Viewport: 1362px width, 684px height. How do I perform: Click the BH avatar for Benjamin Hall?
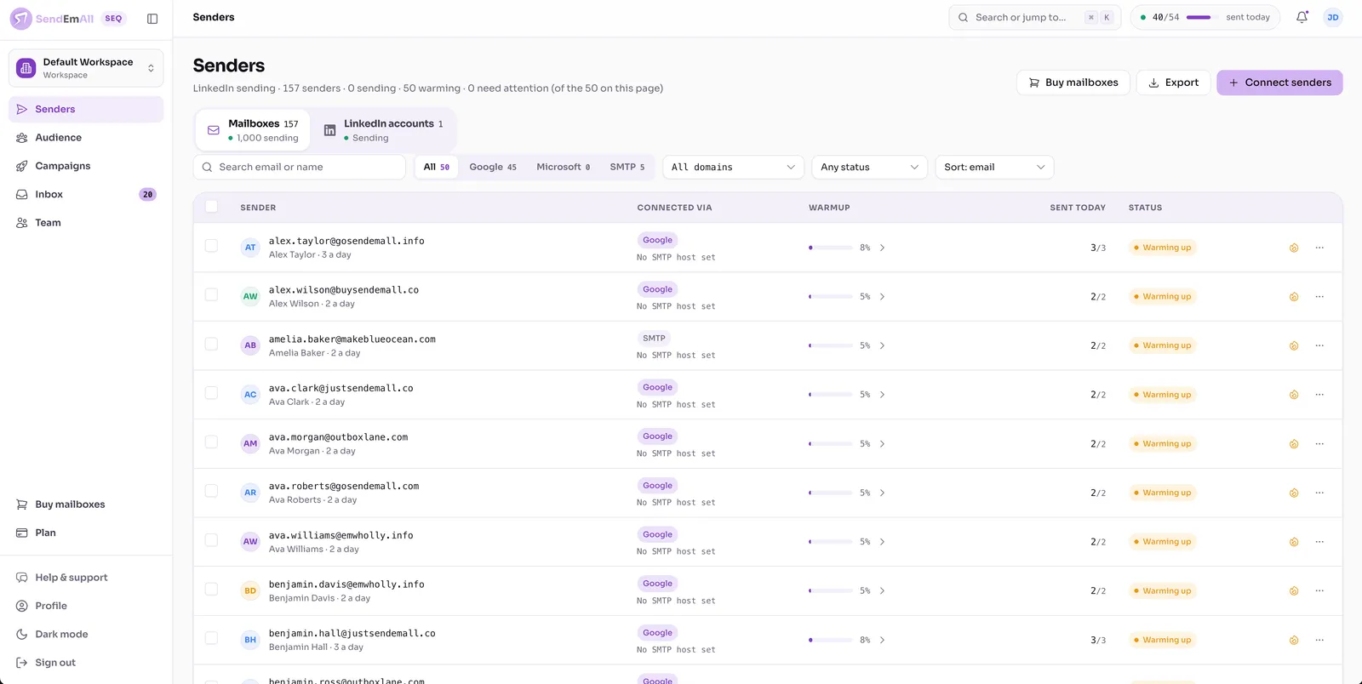pos(250,640)
